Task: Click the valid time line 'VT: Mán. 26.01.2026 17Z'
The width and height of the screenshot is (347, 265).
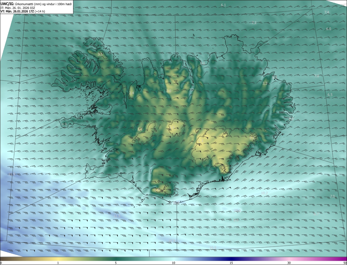Action: pyautogui.click(x=17, y=11)
